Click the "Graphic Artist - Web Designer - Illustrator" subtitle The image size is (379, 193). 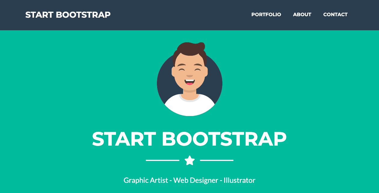point(189,180)
